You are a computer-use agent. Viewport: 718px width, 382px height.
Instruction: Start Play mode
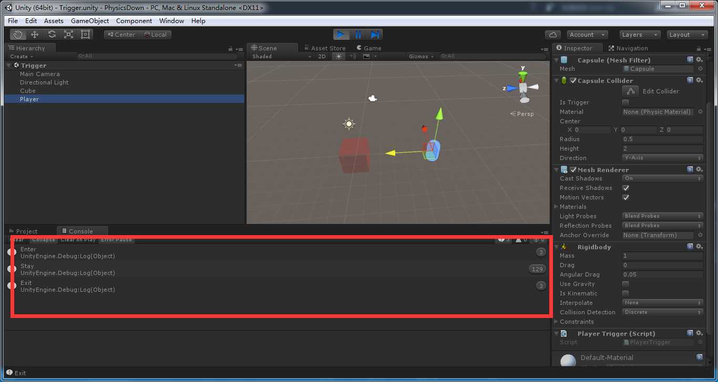(341, 35)
